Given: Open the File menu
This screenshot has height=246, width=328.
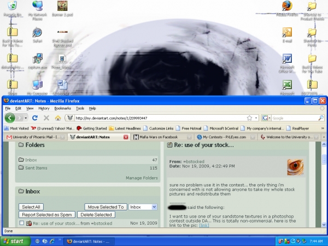Looking at the screenshot, I should click(x=8, y=108).
